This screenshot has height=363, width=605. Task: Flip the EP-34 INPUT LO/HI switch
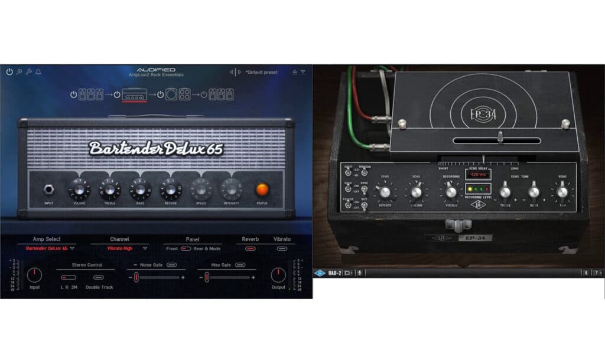(x=348, y=172)
